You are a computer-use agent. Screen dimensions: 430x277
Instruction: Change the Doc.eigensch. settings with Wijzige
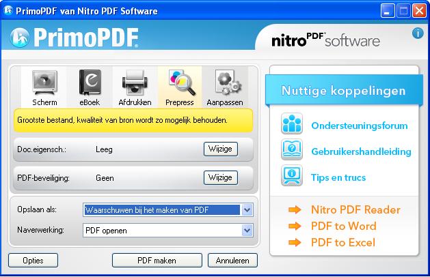pos(220,149)
